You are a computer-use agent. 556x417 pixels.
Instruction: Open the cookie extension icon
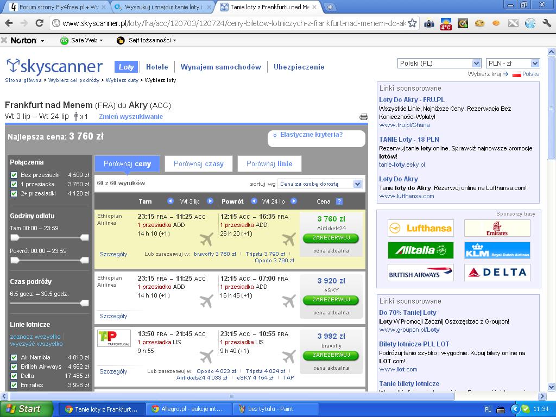point(479,23)
